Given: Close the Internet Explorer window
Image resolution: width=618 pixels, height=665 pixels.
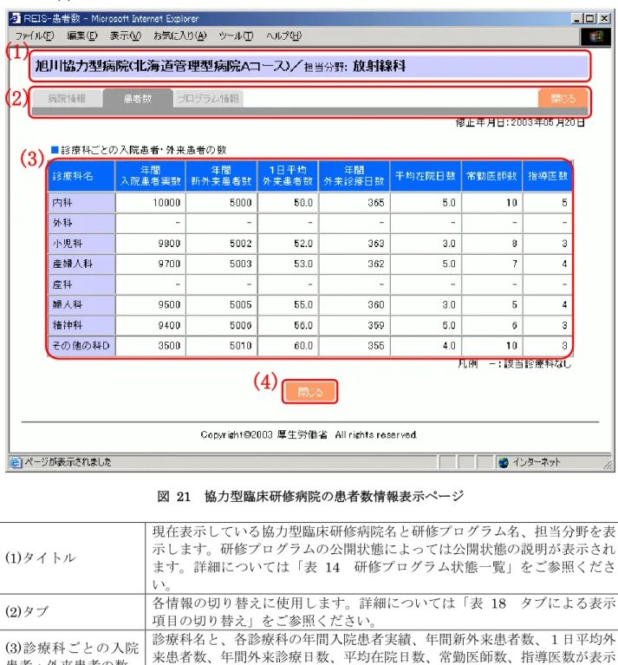Looking at the screenshot, I should pos(604,18).
